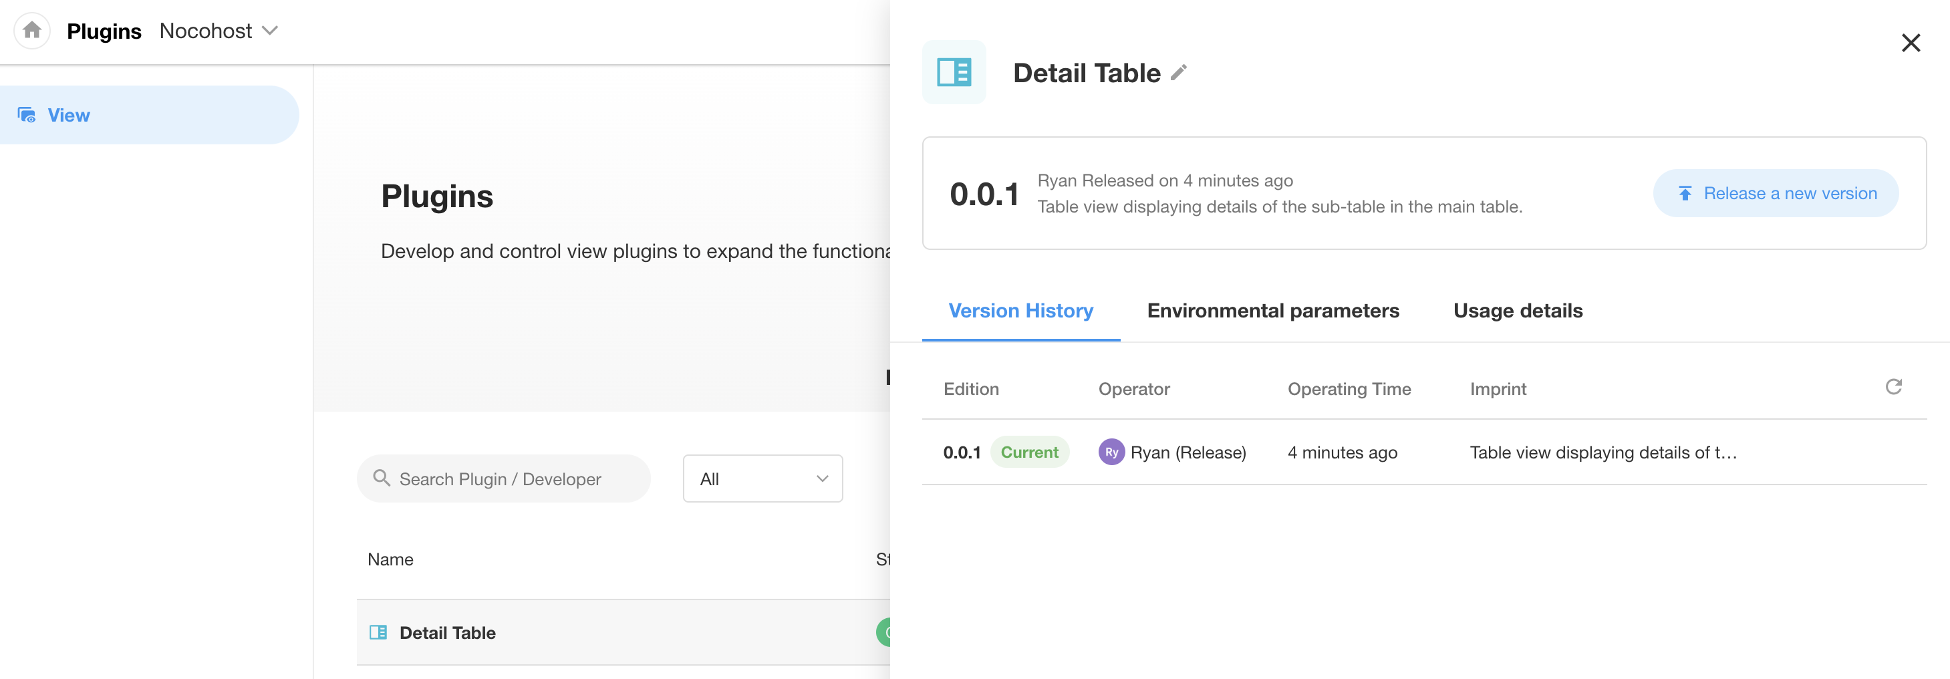Click Ryan (Release) operator text
This screenshot has width=1950, height=679.
[x=1188, y=452]
